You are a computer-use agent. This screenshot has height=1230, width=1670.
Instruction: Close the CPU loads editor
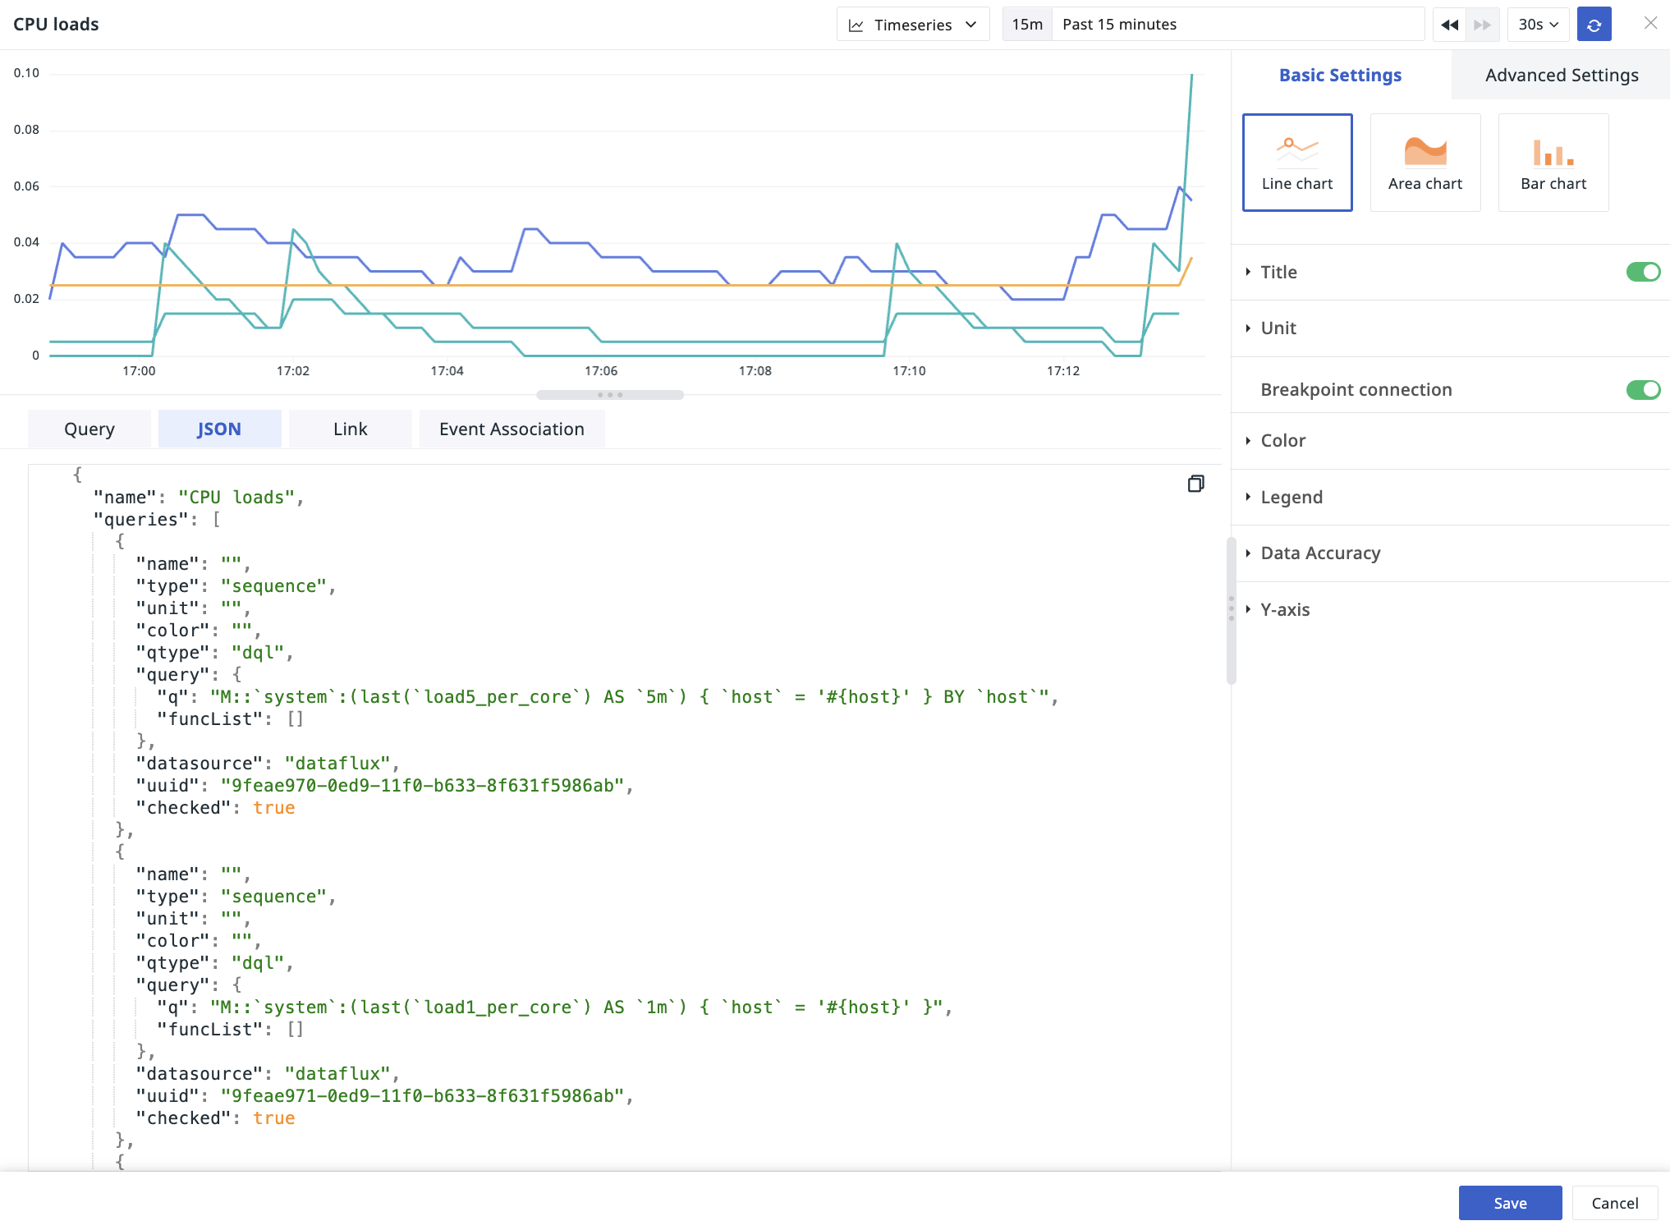click(1650, 23)
